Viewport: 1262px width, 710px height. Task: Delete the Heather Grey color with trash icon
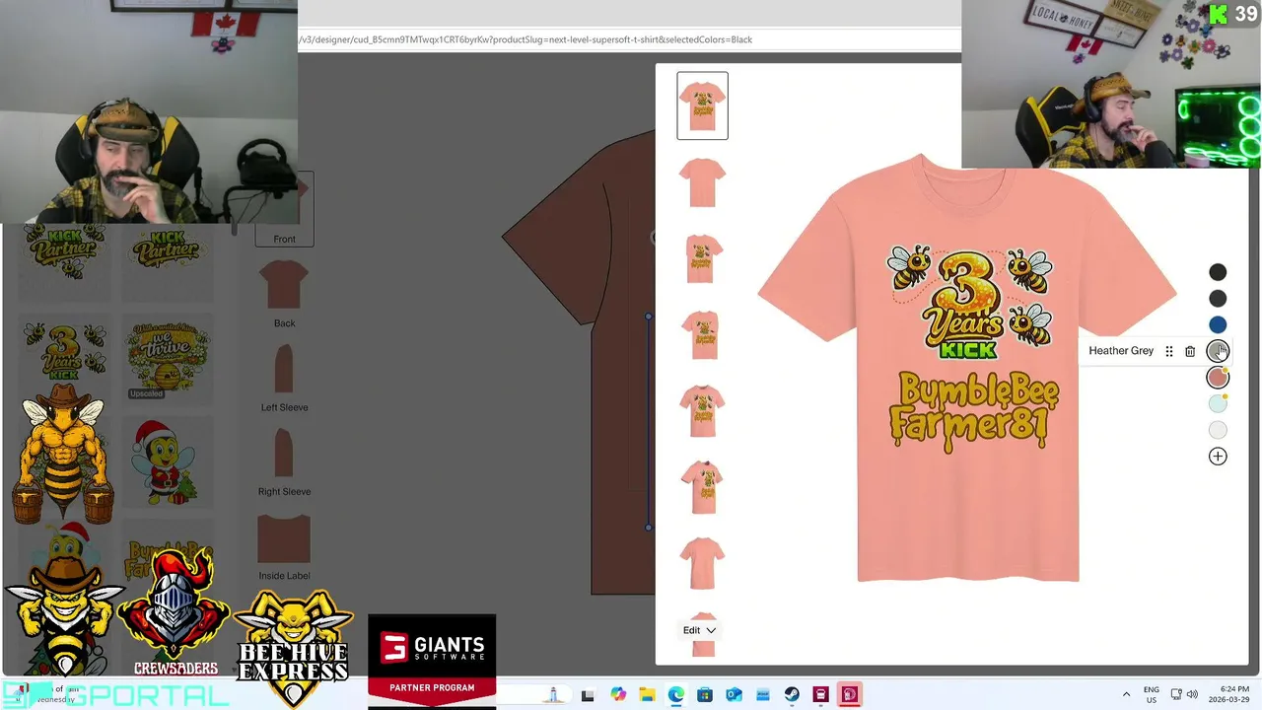pyautogui.click(x=1190, y=351)
